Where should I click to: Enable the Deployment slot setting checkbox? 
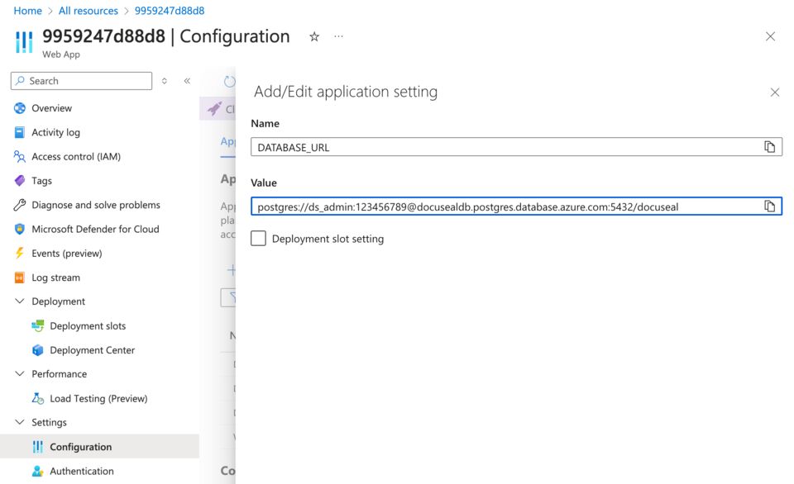click(258, 238)
